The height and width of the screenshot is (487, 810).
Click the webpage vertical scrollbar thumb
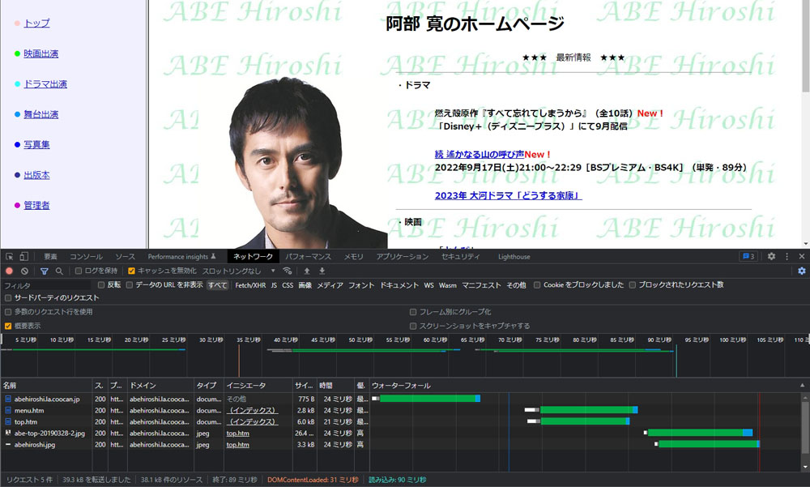pos(805,46)
